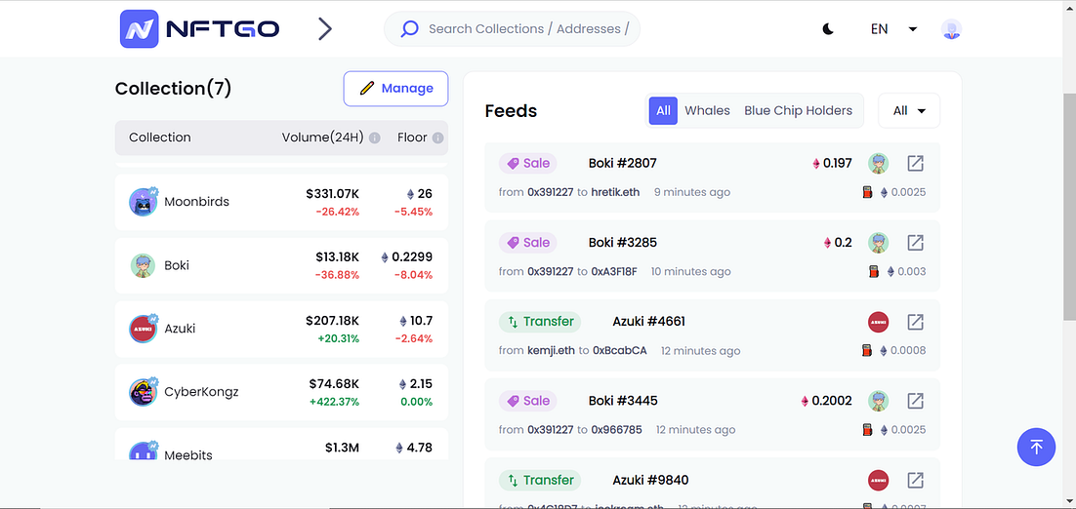Click the Boki #3445 item title
The height and width of the screenshot is (509, 1076).
(622, 401)
